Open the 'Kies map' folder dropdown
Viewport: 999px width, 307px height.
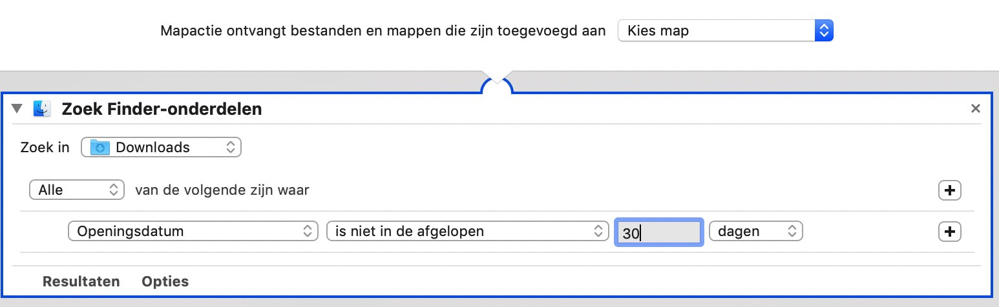tap(725, 30)
